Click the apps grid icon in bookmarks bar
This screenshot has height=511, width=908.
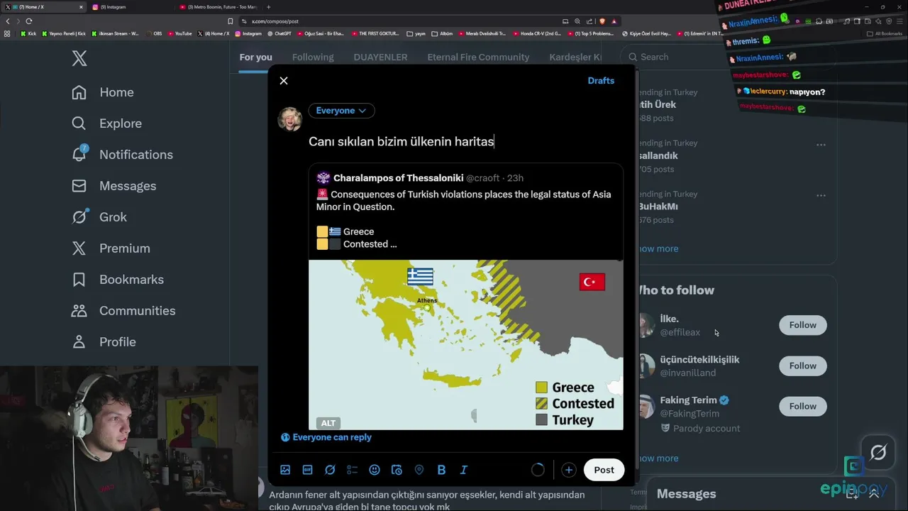click(7, 33)
